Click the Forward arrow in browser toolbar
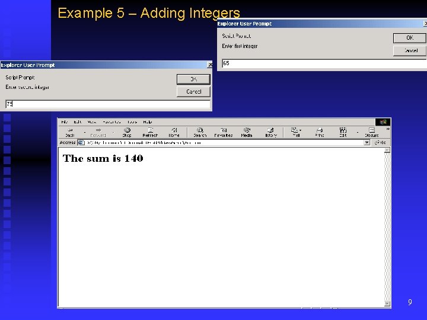The width and height of the screenshot is (427, 320). 98,132
